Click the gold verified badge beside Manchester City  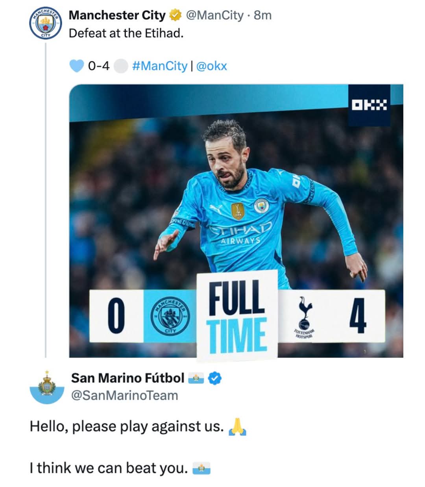[x=175, y=15]
